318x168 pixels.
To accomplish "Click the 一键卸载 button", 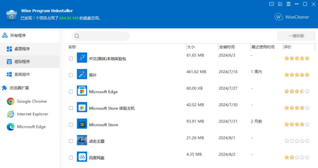I will [296, 36].
